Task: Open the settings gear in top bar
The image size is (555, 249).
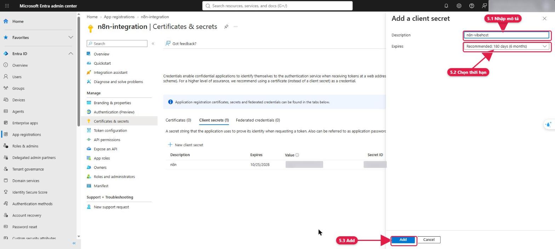Action: pos(459,6)
